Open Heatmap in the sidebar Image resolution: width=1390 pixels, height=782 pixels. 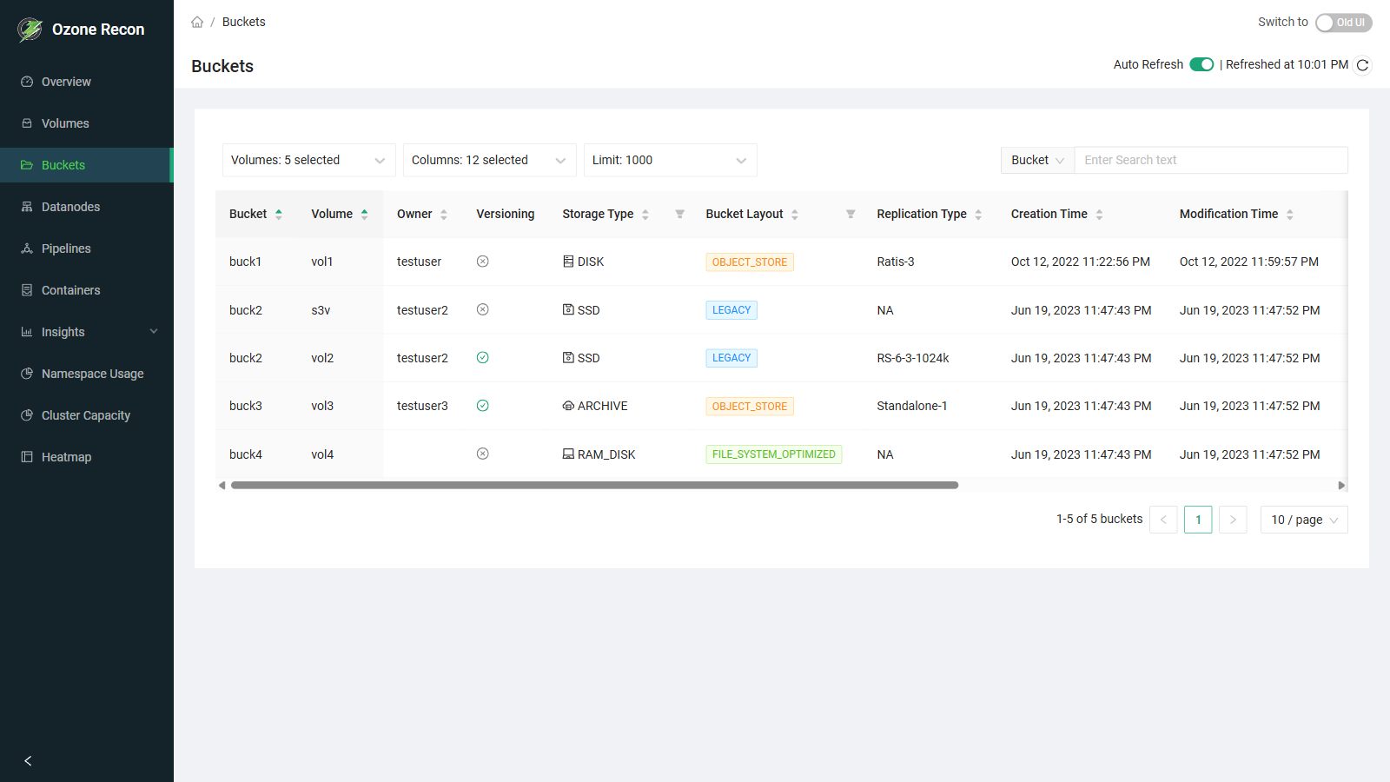coord(87,457)
